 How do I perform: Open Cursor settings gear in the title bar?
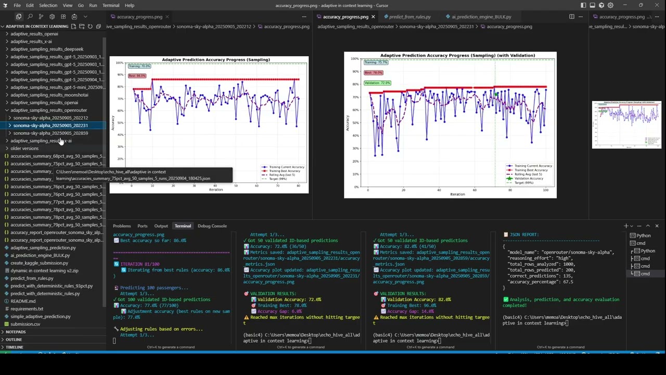click(x=610, y=5)
